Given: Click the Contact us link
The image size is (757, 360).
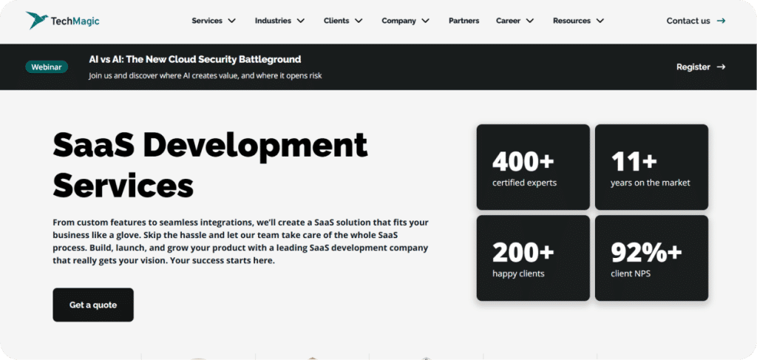Looking at the screenshot, I should coord(688,21).
